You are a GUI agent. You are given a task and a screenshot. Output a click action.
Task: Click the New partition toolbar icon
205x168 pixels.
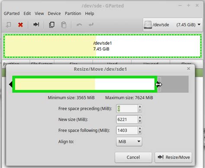[x=8, y=25]
